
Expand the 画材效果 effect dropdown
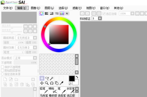click(35, 48)
